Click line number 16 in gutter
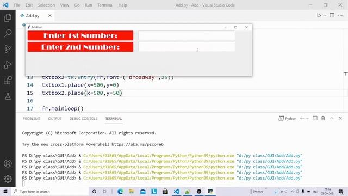Viewport: 348px width, 196px height. point(30,101)
